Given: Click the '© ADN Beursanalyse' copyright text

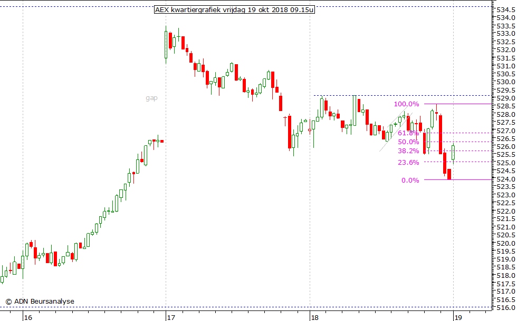Looking at the screenshot, I should pyautogui.click(x=40, y=301).
